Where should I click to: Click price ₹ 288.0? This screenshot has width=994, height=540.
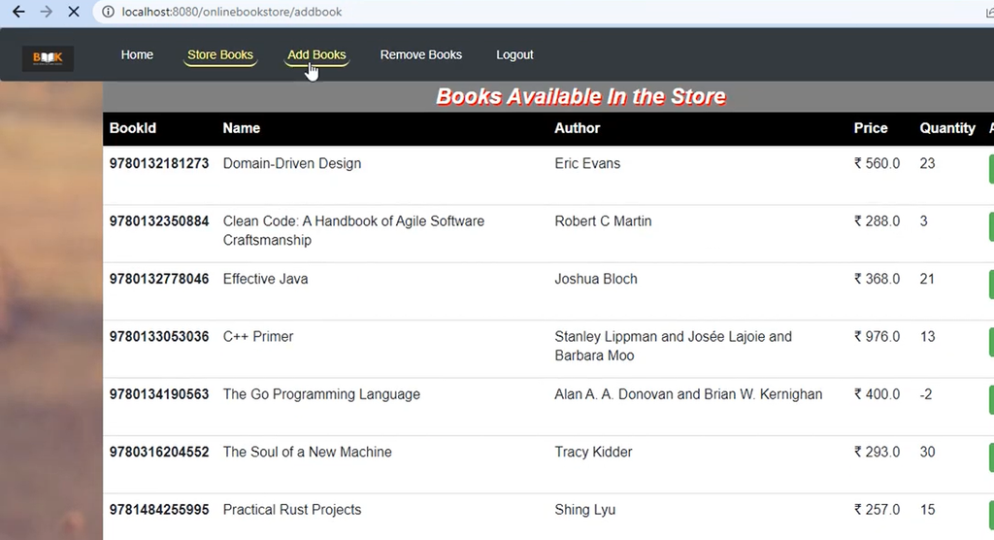coord(877,220)
